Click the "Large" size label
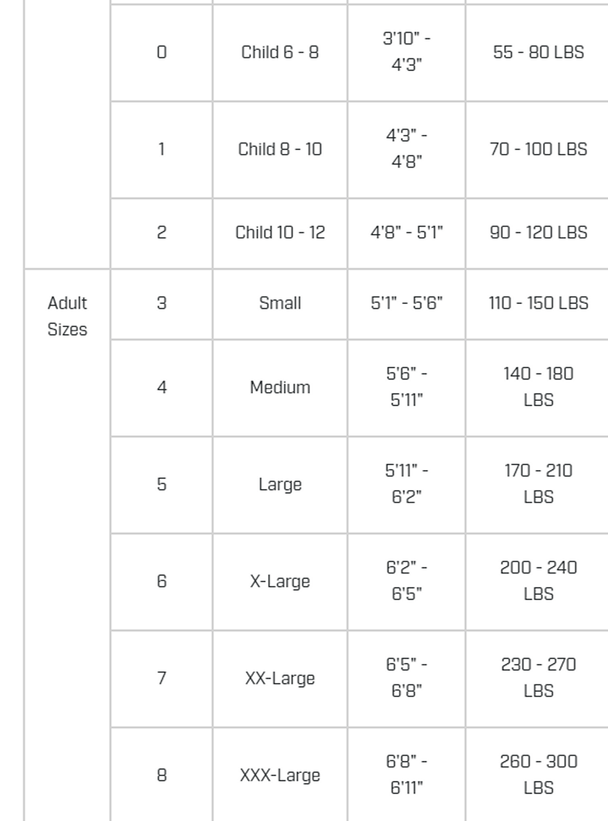The width and height of the screenshot is (608, 821). pos(280,484)
